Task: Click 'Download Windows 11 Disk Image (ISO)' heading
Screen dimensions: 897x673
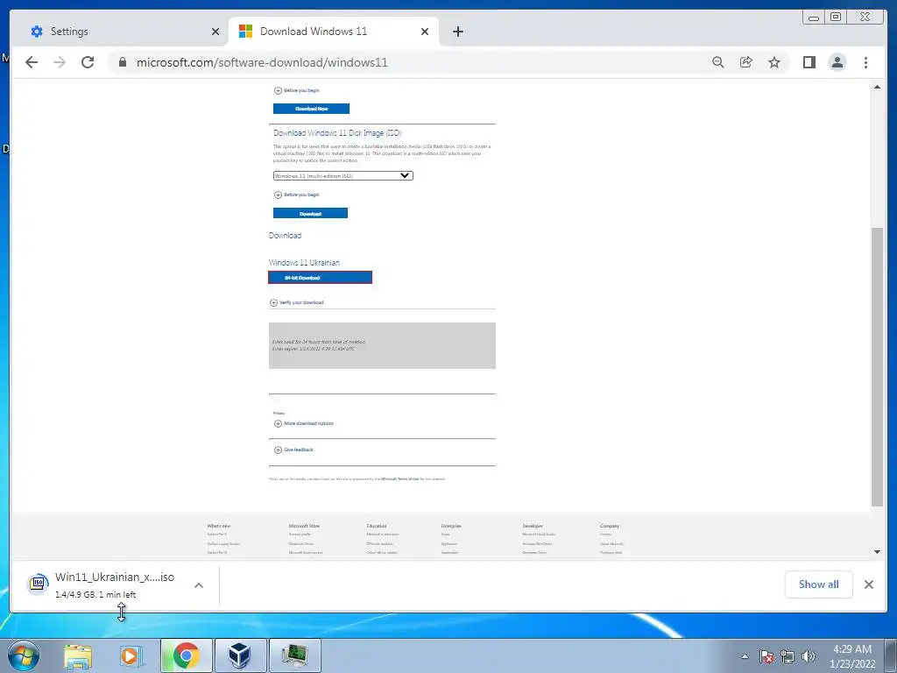Action: tap(337, 133)
